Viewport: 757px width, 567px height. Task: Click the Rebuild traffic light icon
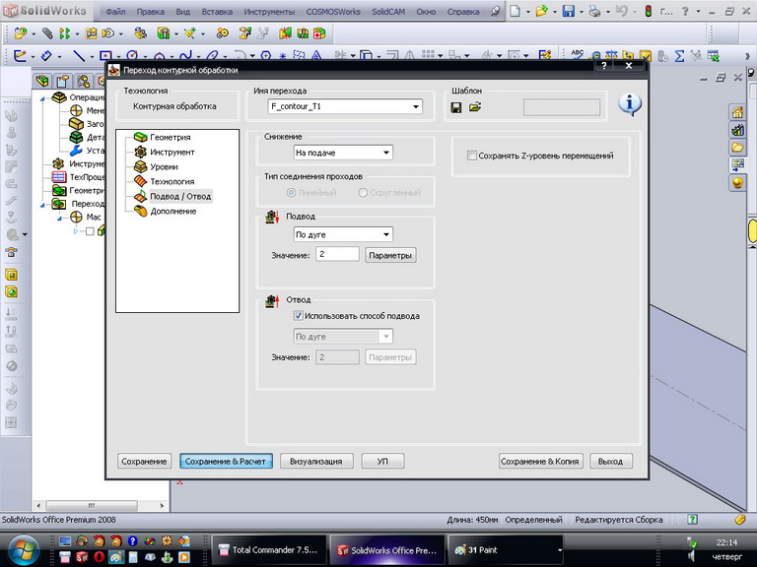(x=649, y=11)
